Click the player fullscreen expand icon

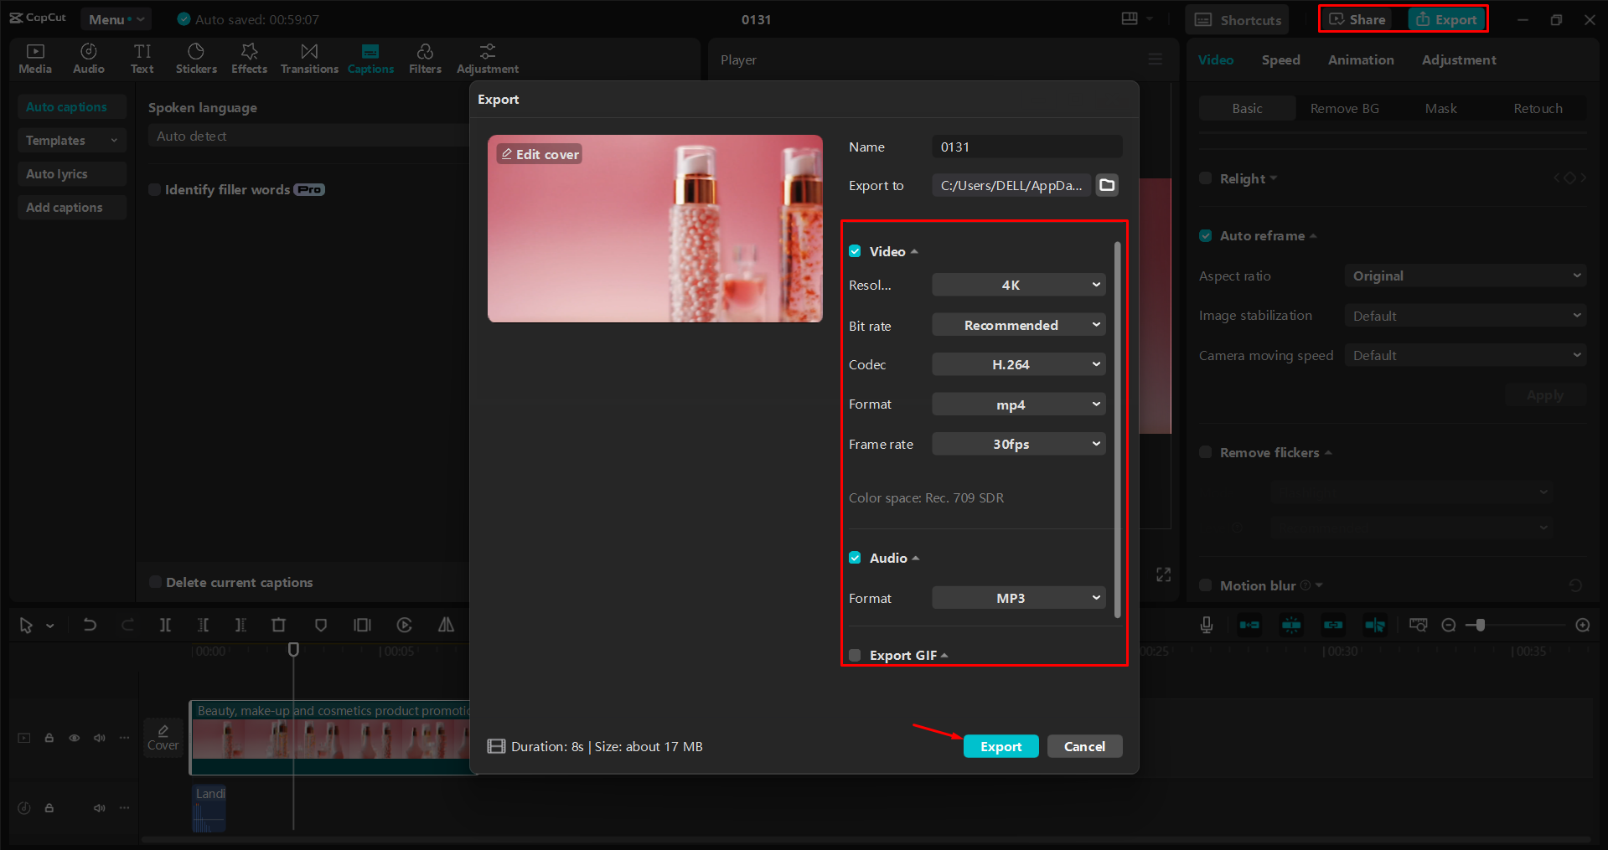(x=1164, y=574)
